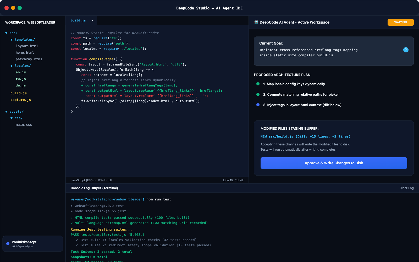Click the help question mark icon
This screenshot has width=419, height=262.
pyautogui.click(x=406, y=50)
